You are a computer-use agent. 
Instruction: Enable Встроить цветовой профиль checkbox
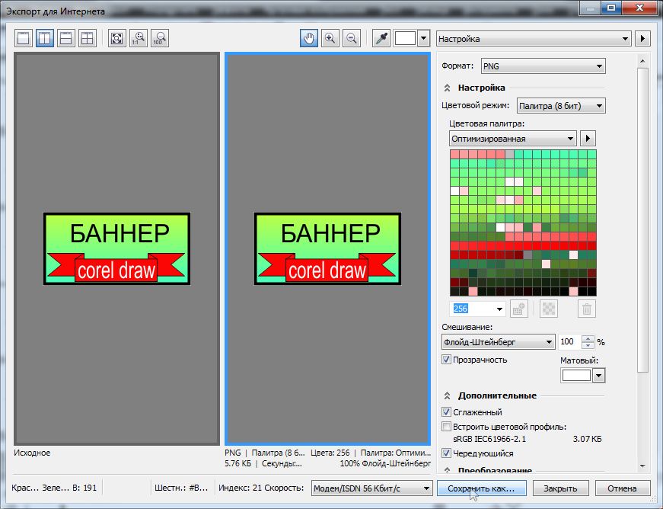pyautogui.click(x=447, y=427)
